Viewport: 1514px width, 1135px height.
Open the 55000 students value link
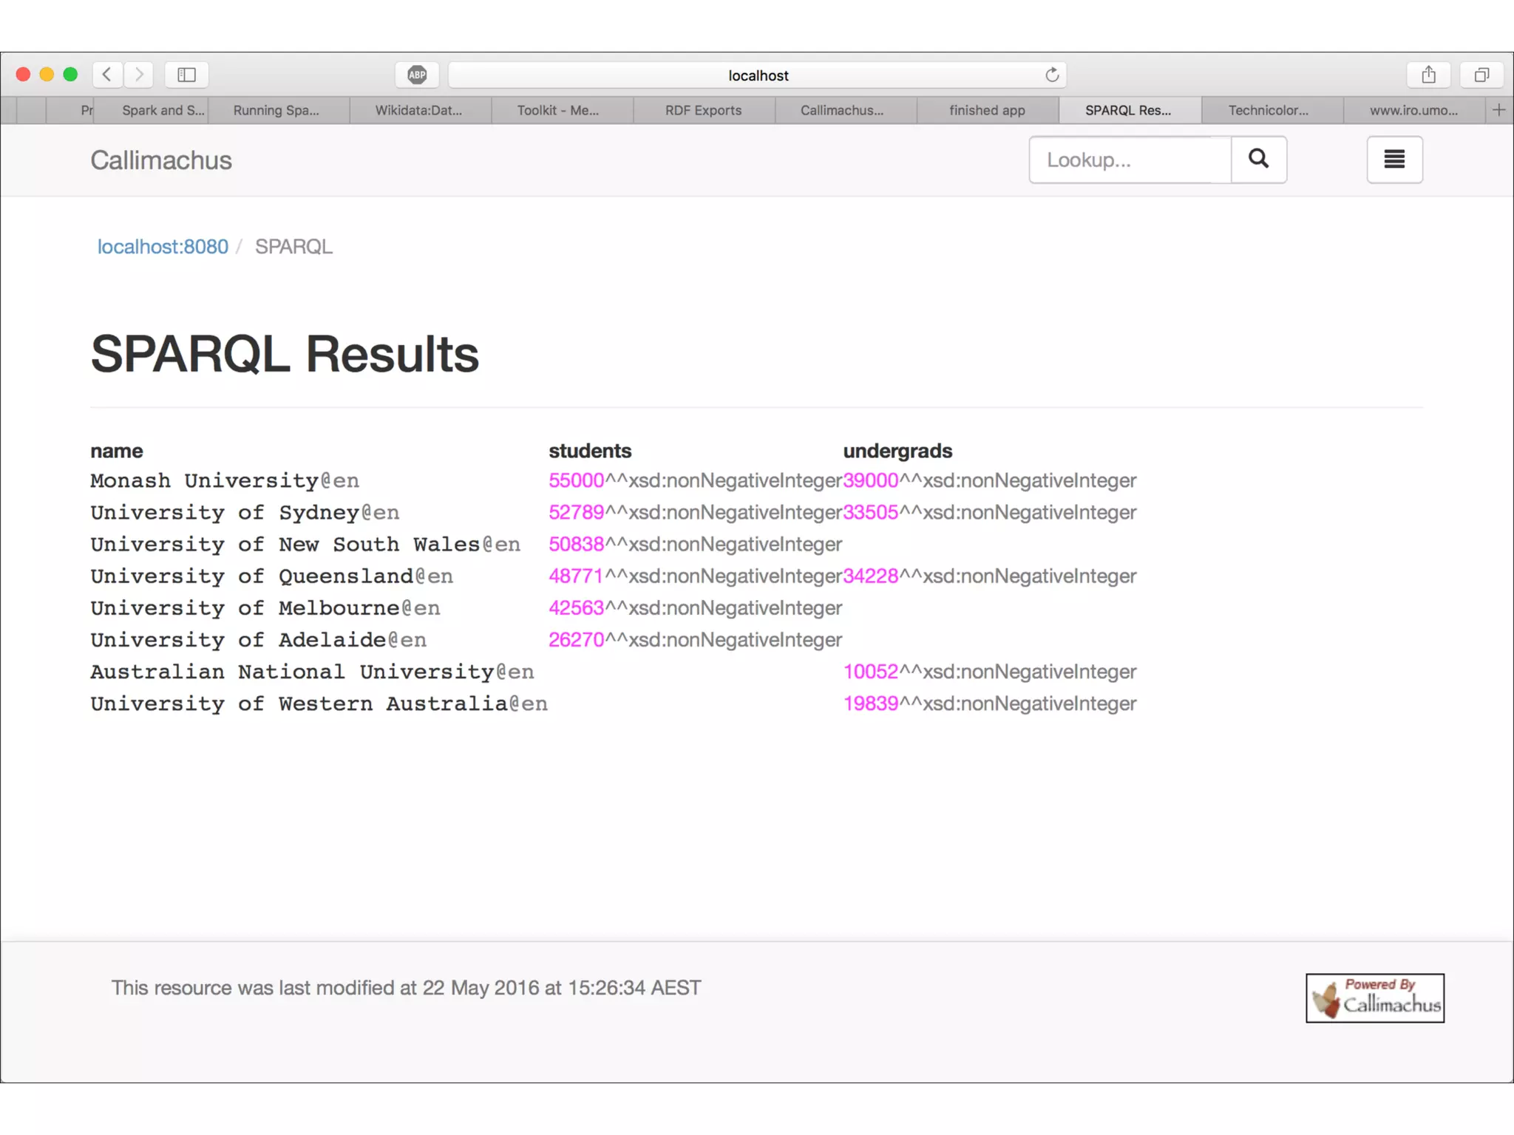[576, 480]
